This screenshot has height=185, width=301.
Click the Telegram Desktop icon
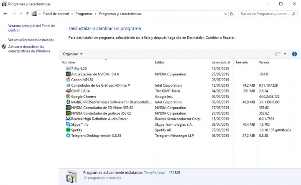click(68, 135)
